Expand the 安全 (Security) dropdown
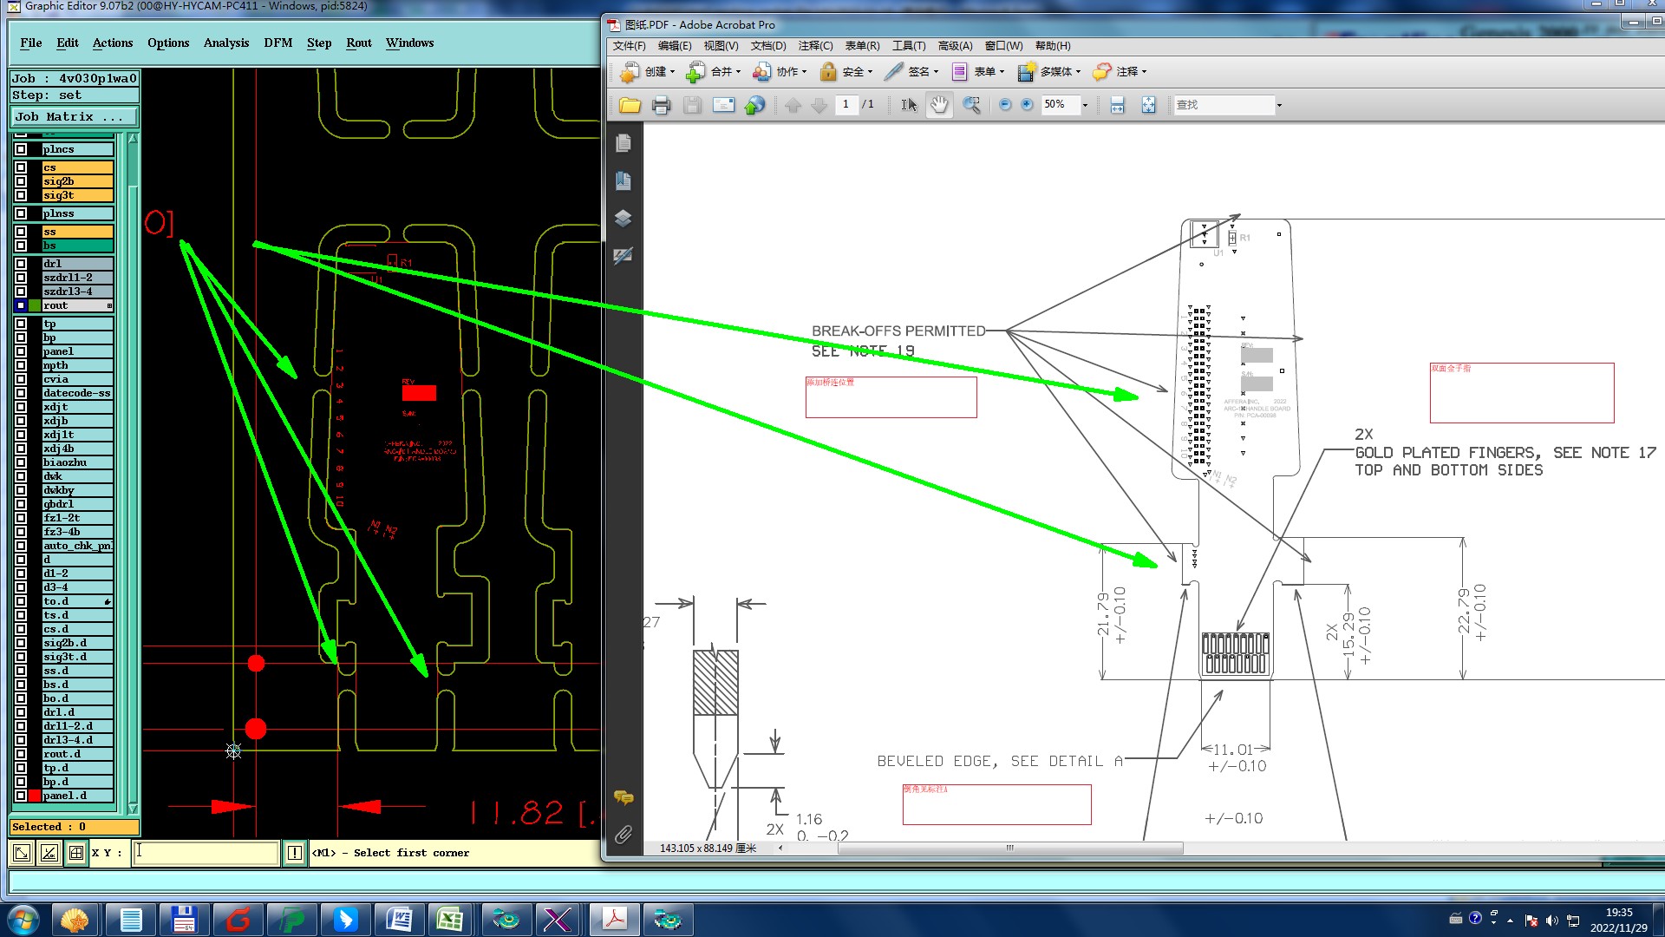The image size is (1665, 937). click(x=870, y=72)
